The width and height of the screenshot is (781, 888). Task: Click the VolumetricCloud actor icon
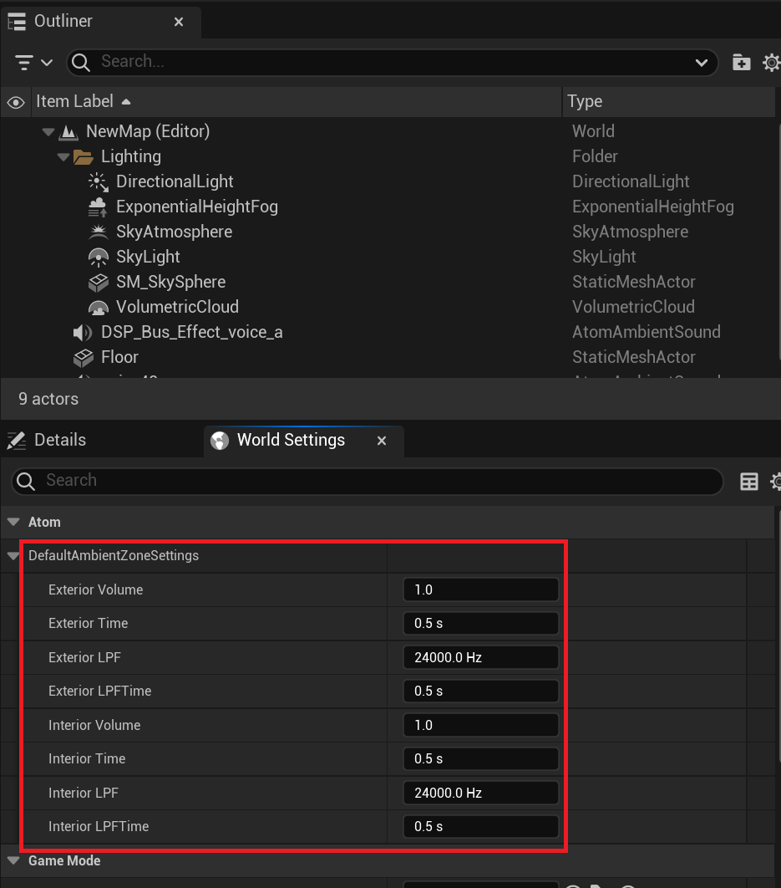click(98, 308)
